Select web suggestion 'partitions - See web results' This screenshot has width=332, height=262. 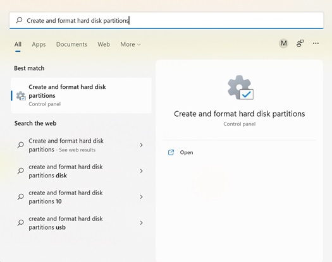(x=82, y=145)
